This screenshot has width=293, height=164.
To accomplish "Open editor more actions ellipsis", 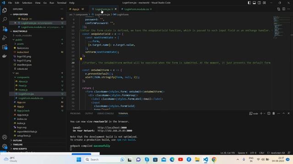I will 288,9.
